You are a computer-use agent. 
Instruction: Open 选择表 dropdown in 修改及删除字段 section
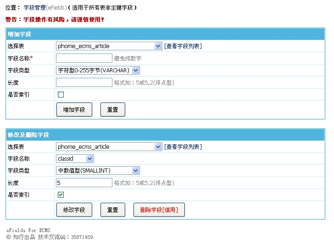tap(109, 146)
